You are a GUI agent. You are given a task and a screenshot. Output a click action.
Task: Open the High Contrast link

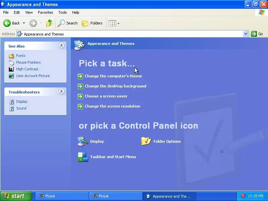(27, 69)
